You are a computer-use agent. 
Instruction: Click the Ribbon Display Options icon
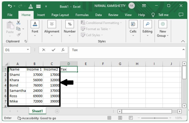(144, 6)
